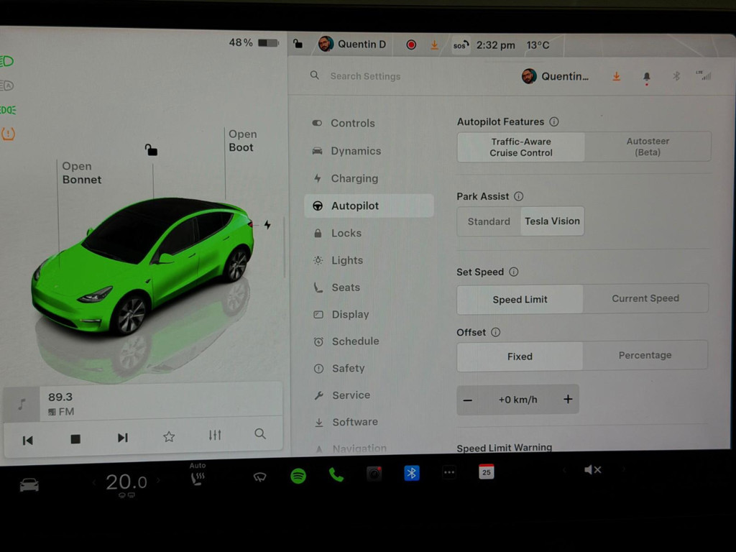736x552 pixels.
Task: Set Offset mode to Percentage
Action: pos(645,356)
